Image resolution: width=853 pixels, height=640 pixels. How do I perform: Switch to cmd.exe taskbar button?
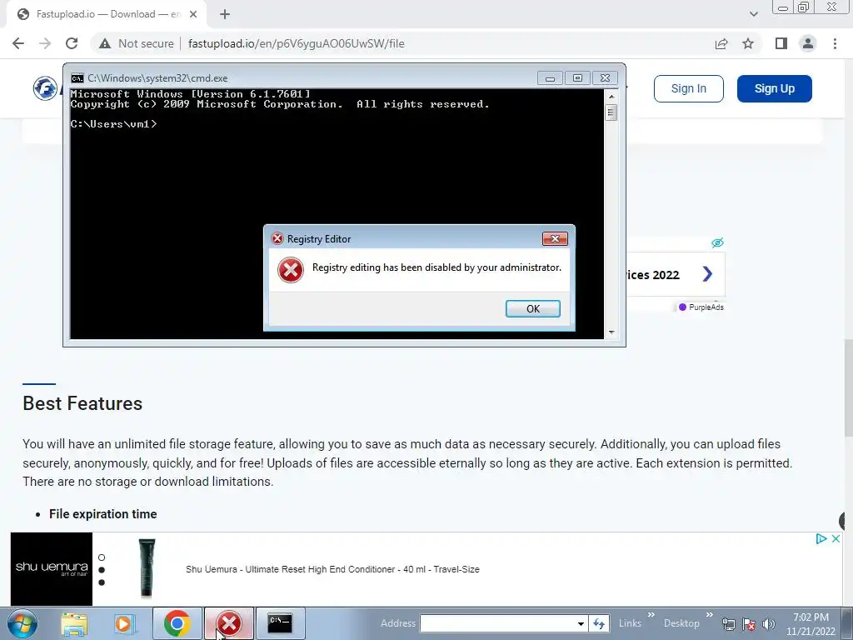coord(280,623)
